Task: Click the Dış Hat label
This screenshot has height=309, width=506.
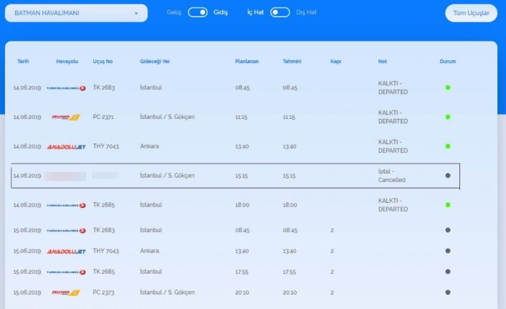Action: click(306, 12)
